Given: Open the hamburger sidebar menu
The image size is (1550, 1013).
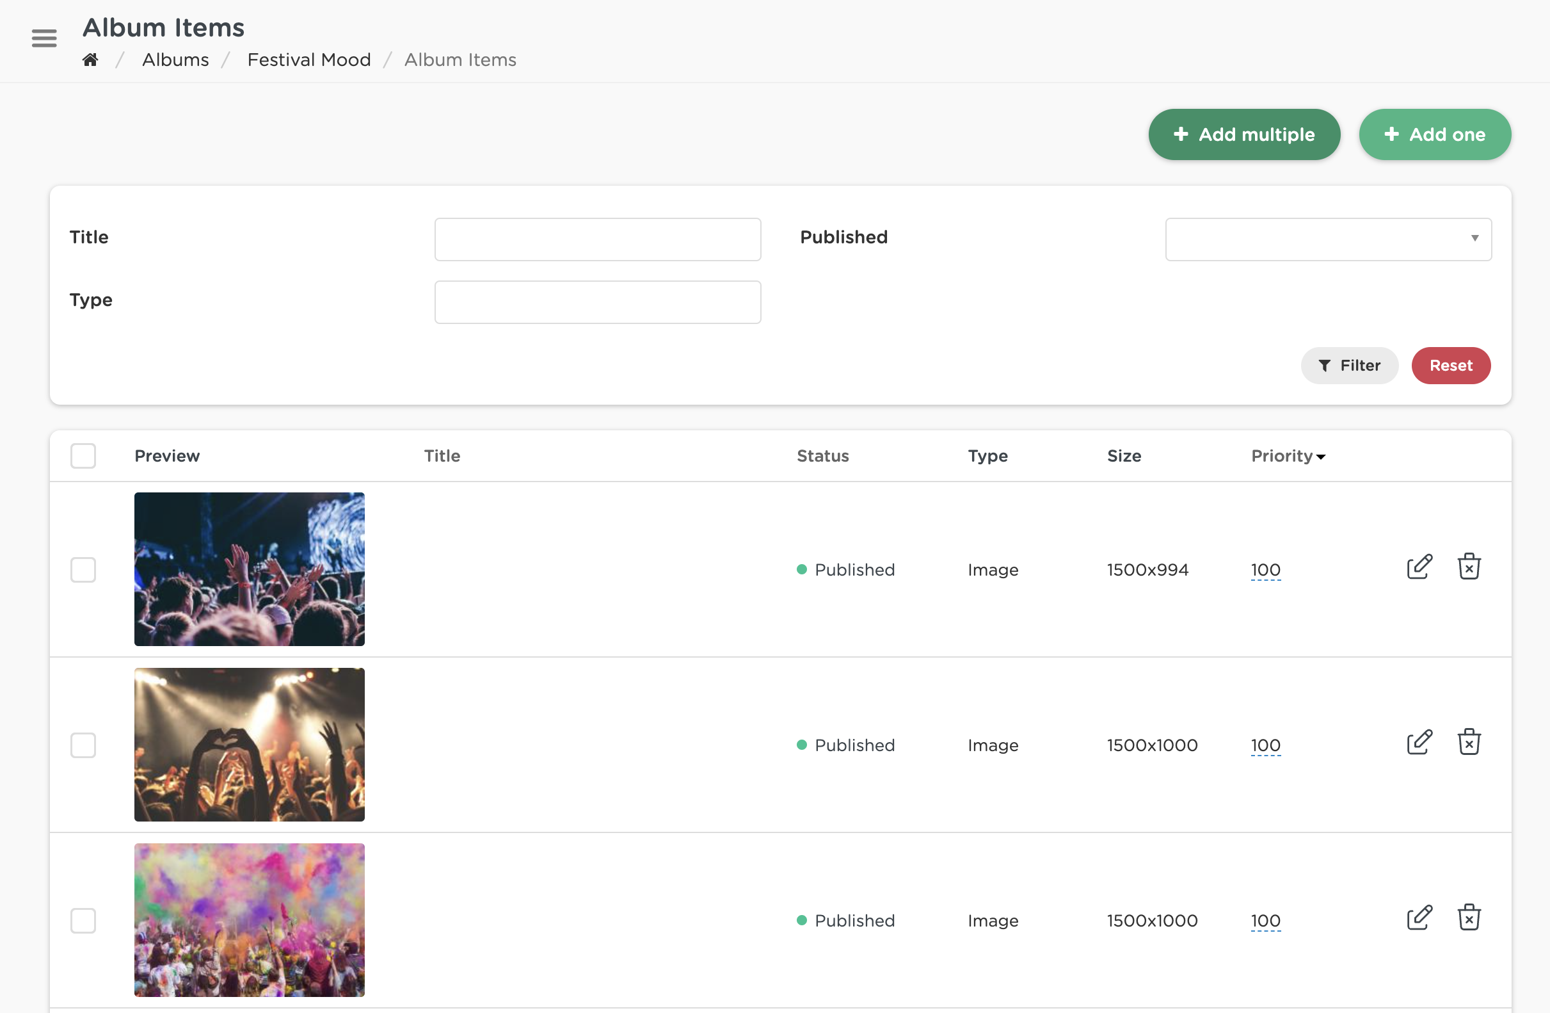Looking at the screenshot, I should tap(44, 38).
